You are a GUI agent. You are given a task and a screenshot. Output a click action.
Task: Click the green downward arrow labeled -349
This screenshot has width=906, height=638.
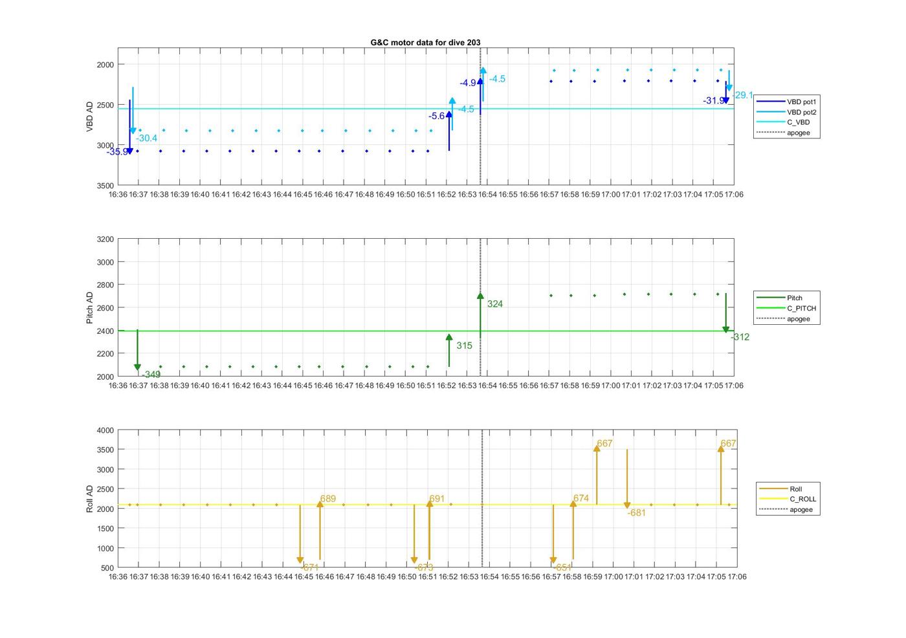[137, 350]
